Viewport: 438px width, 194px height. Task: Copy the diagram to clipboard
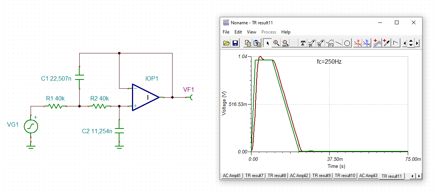coord(248,43)
